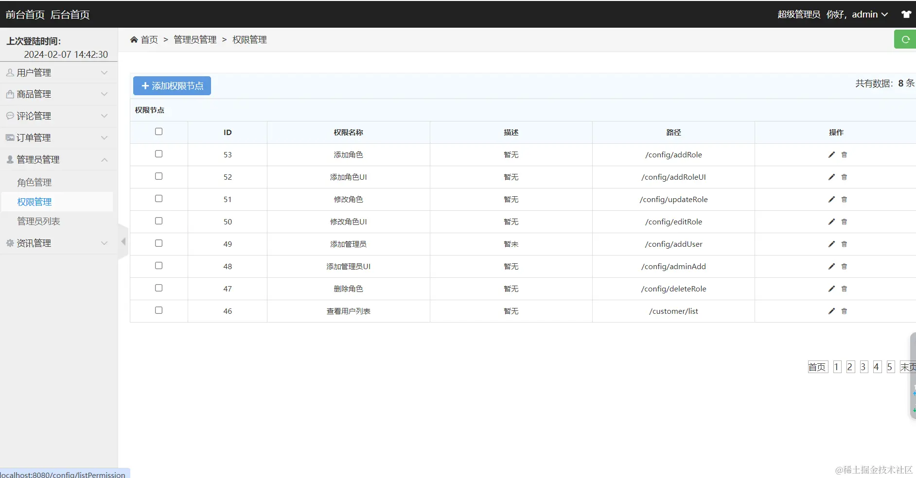Click the /config/deleteRole path cell
This screenshot has height=478, width=916.
pyautogui.click(x=673, y=289)
